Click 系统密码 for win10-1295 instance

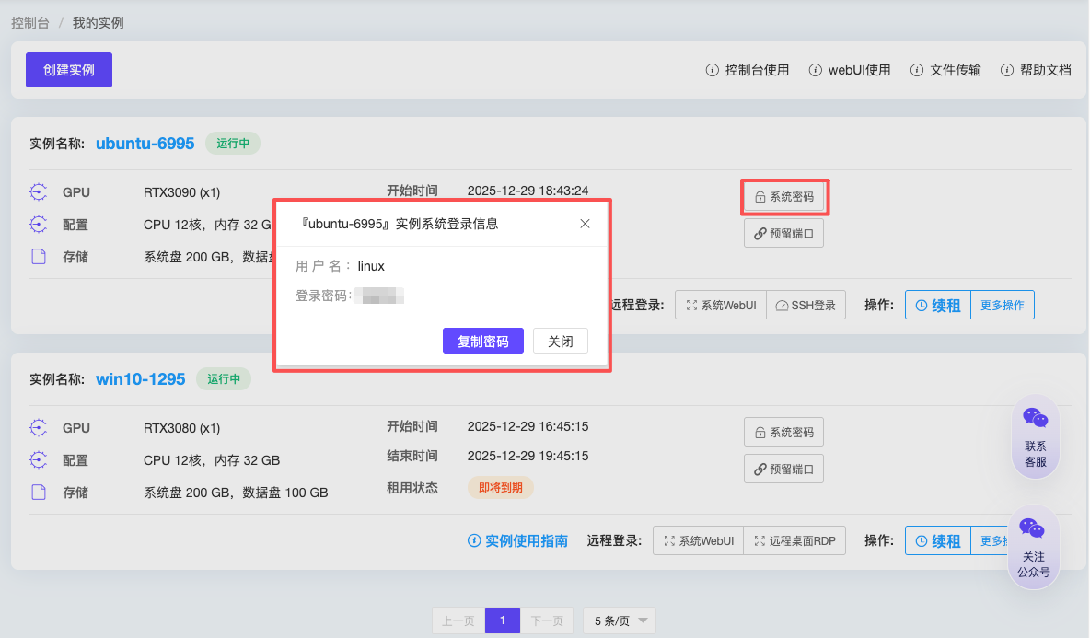(x=784, y=432)
